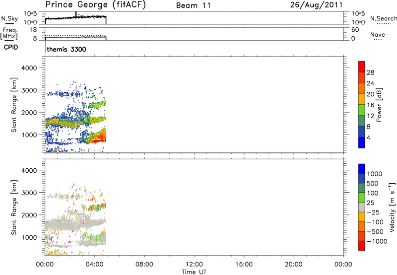Click the blue bottom of the Power color bar
Screen dimensions: 397x275
(362, 142)
